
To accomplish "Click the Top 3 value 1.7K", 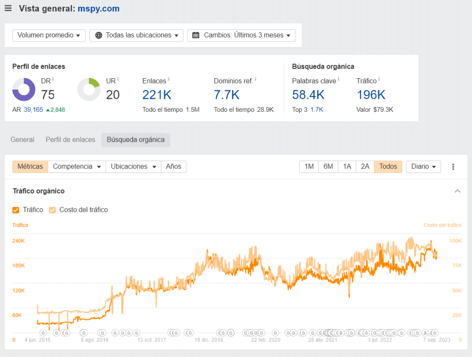I will coord(317,109).
